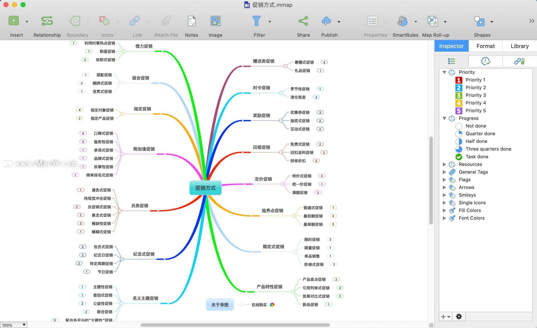Click the 在线购买 link topic

click(x=259, y=305)
